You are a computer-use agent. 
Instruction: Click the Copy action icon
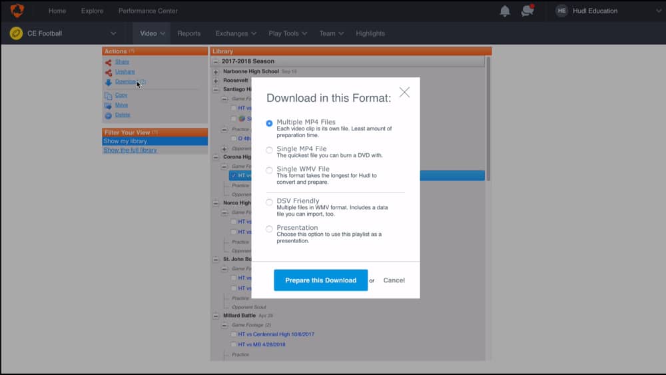[x=108, y=95]
